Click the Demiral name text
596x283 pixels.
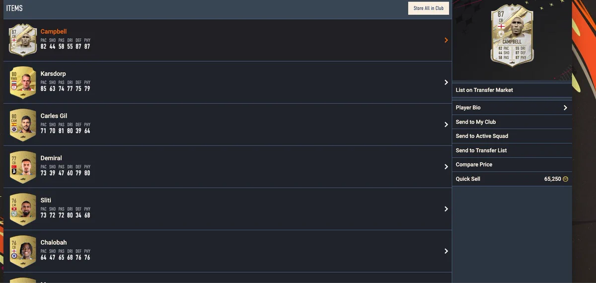[51, 158]
